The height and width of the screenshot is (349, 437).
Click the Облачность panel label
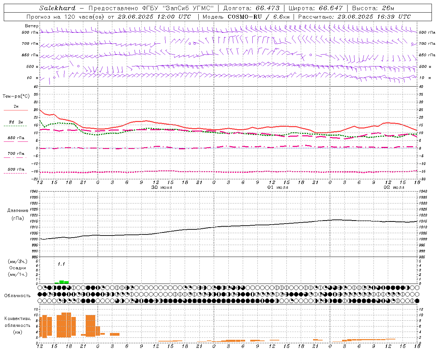tap(17, 296)
